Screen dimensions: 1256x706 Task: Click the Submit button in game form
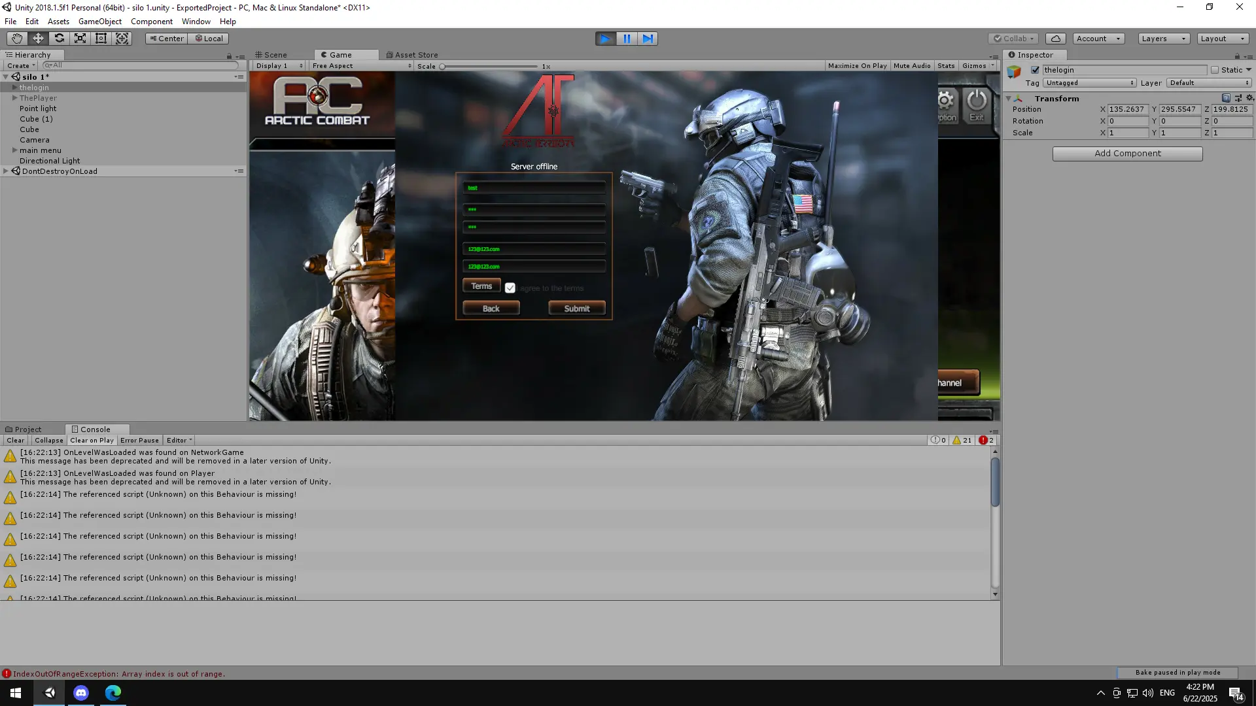click(x=576, y=309)
